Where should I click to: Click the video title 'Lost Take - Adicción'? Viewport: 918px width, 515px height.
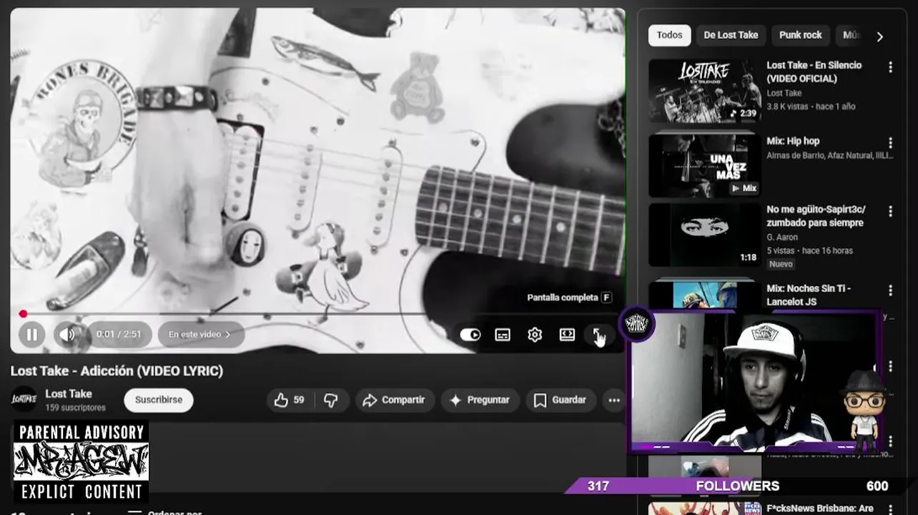tap(117, 371)
